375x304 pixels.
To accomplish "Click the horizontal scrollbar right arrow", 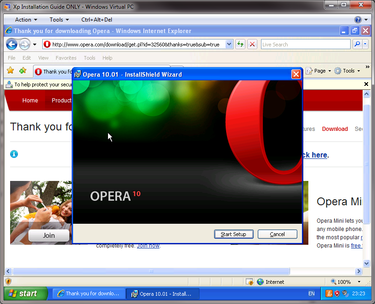I will 358,271.
